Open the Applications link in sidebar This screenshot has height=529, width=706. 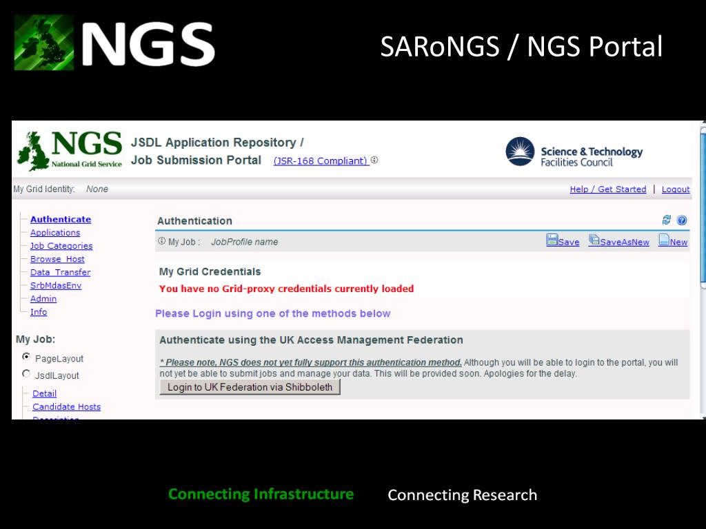point(55,233)
